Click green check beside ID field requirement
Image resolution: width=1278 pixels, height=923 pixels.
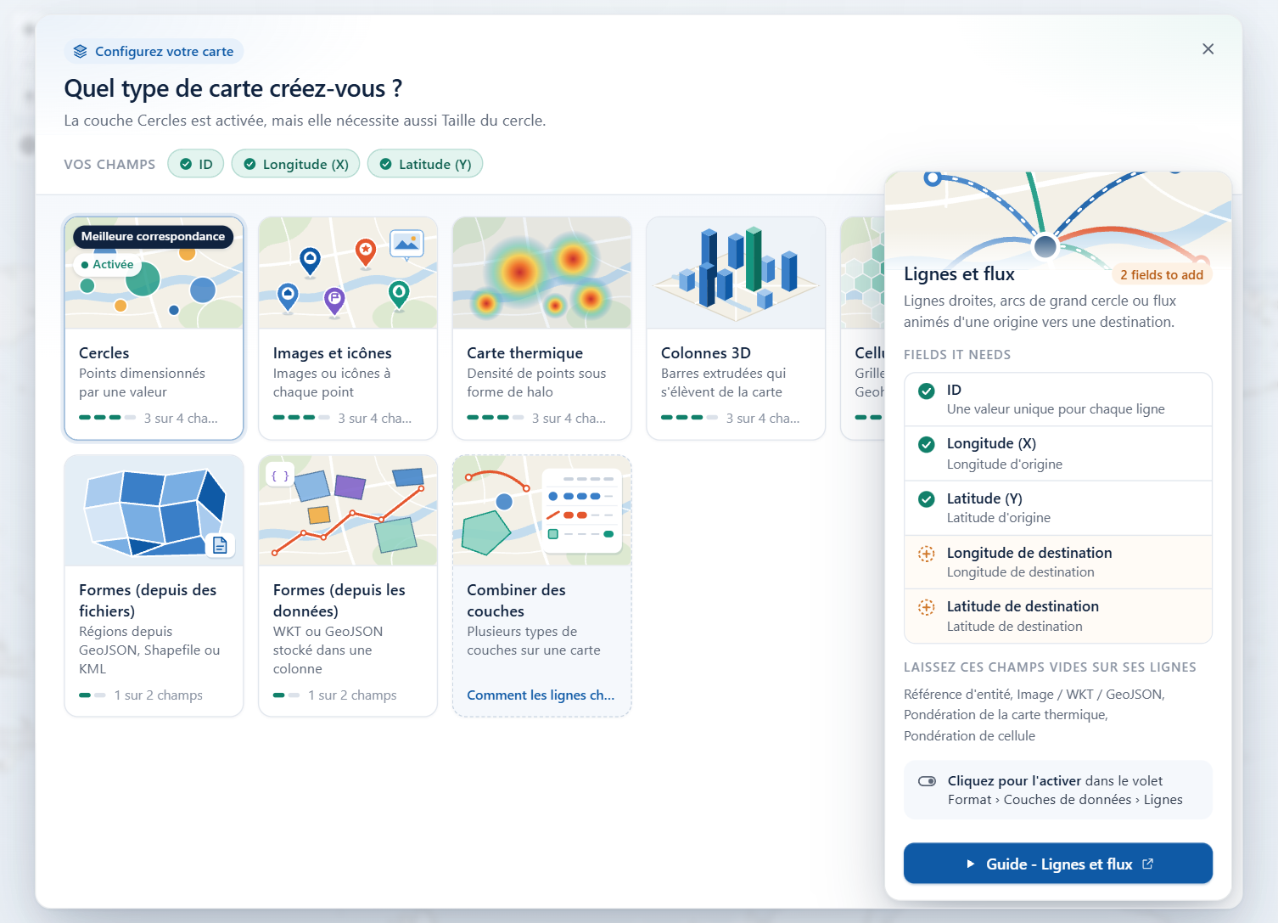[x=927, y=391]
